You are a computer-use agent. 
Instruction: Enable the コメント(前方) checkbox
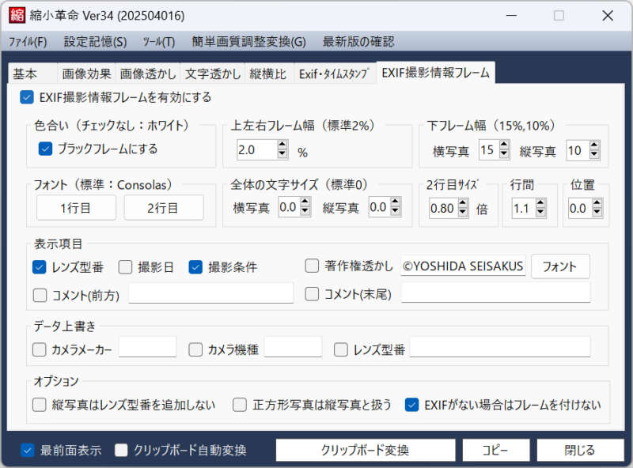(x=40, y=295)
